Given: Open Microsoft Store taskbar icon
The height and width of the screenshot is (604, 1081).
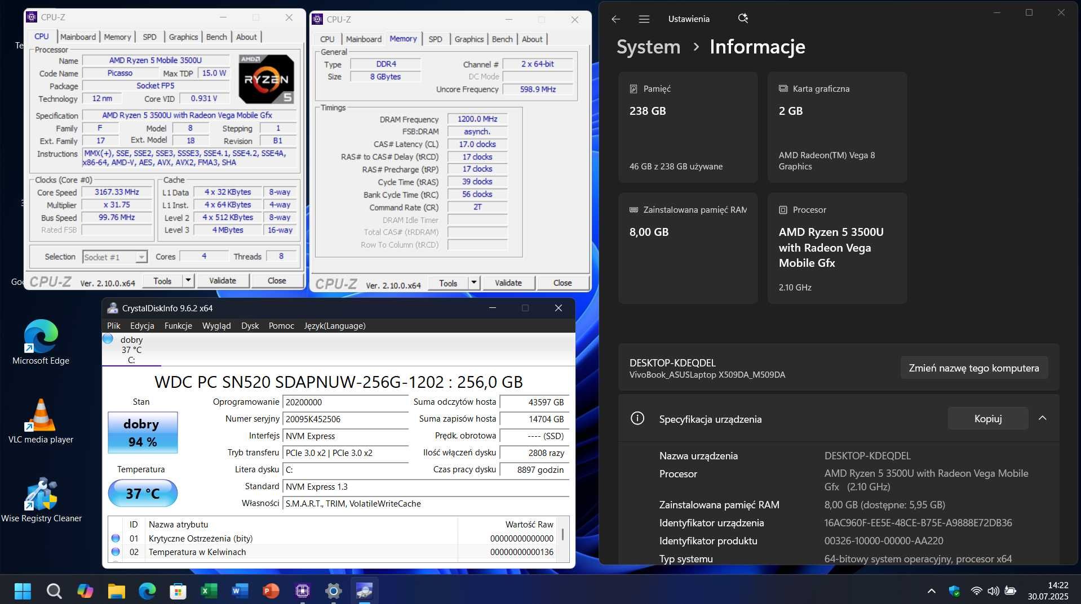Looking at the screenshot, I should tap(178, 590).
